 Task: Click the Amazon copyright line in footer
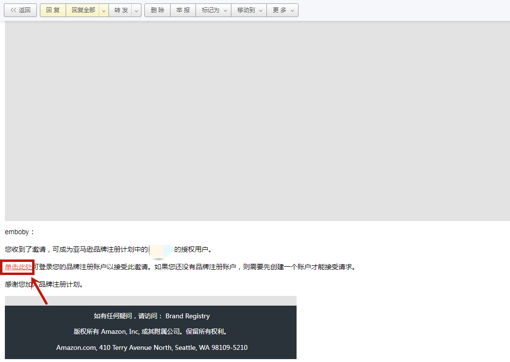click(150, 331)
